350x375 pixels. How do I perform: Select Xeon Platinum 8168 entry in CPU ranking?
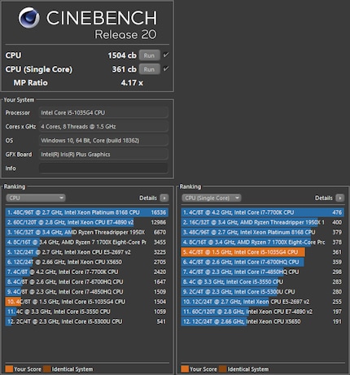(87, 212)
